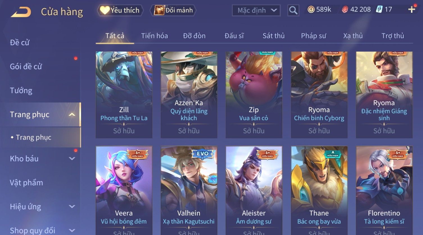
Task: Tap the red gem currency icon
Action: tap(345, 10)
